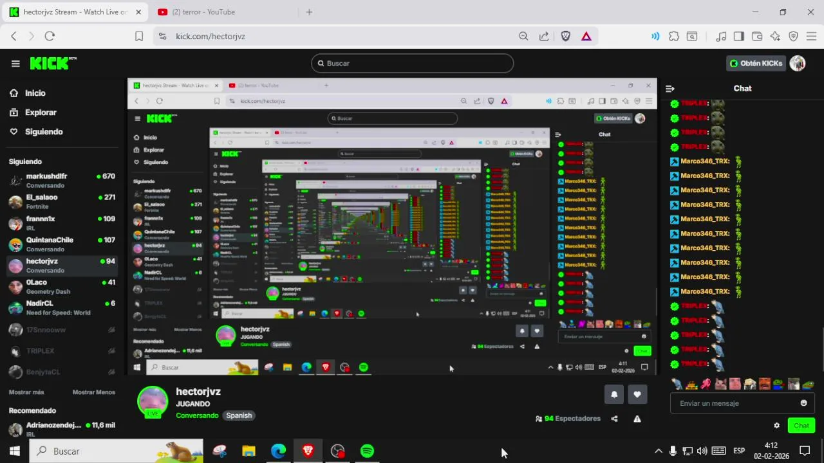This screenshot has width=824, height=463.
Task: Toggle microphone icon in system tray
Action: pyautogui.click(x=673, y=451)
